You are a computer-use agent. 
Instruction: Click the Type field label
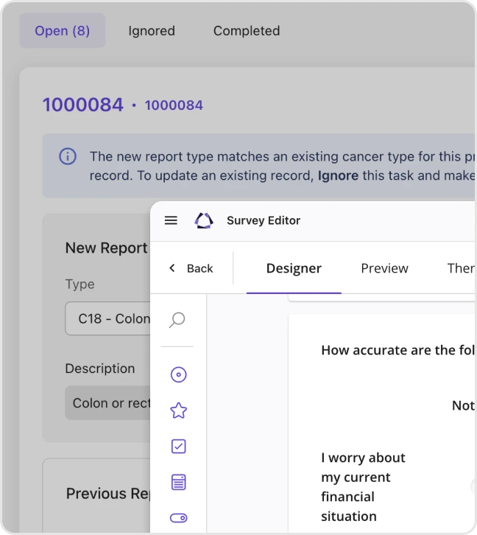click(x=79, y=284)
